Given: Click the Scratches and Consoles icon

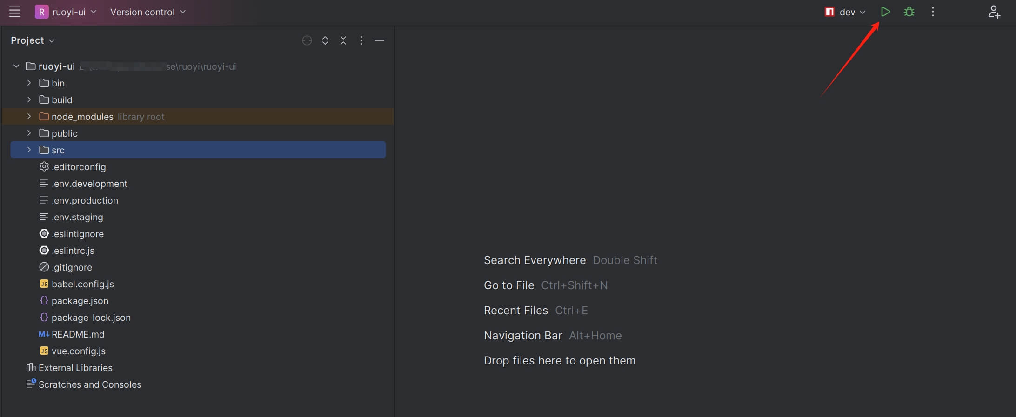Looking at the screenshot, I should (31, 384).
